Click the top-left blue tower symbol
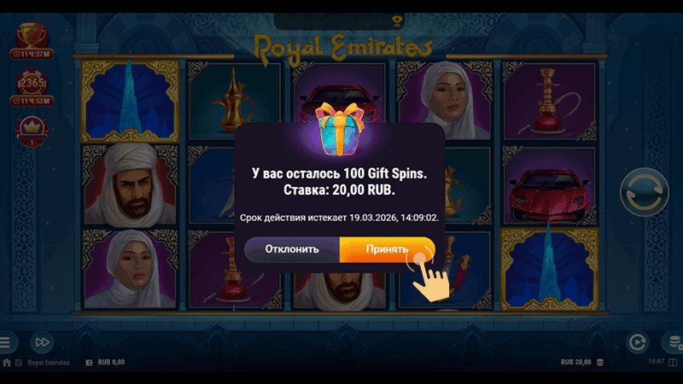The width and height of the screenshot is (683, 384). 130,101
